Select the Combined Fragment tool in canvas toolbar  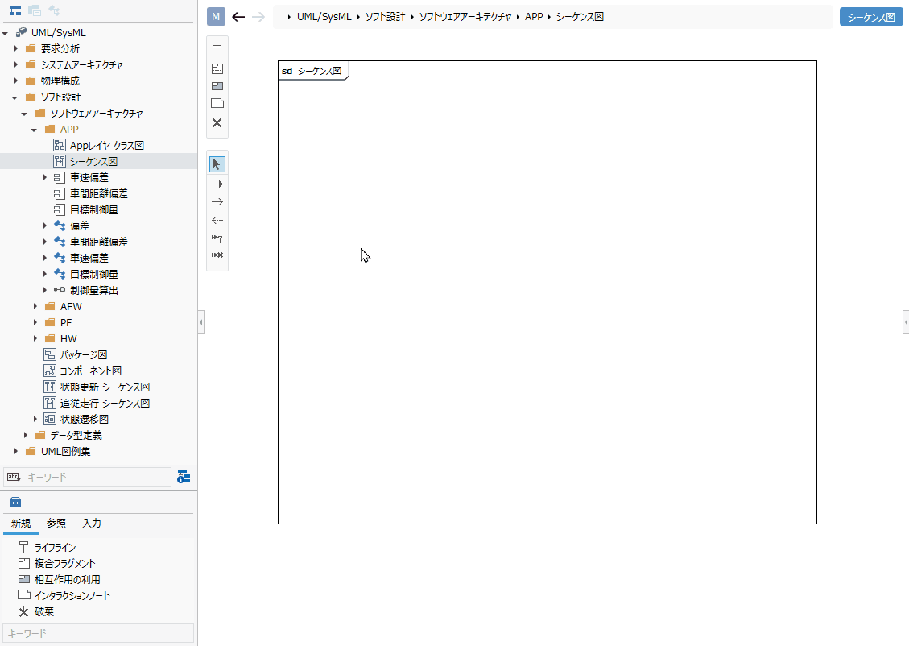coord(217,68)
